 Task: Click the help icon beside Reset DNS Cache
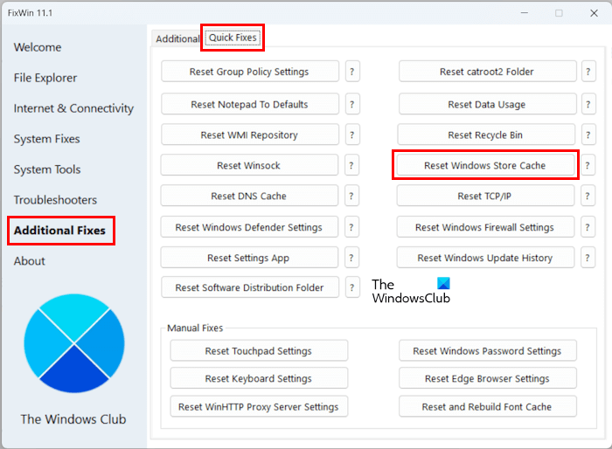[x=351, y=196]
